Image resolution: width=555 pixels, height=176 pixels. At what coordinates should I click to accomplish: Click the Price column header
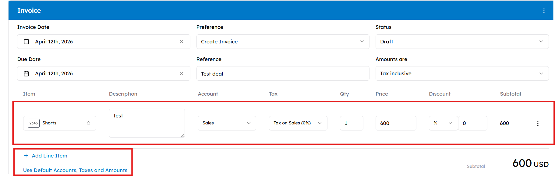382,94
